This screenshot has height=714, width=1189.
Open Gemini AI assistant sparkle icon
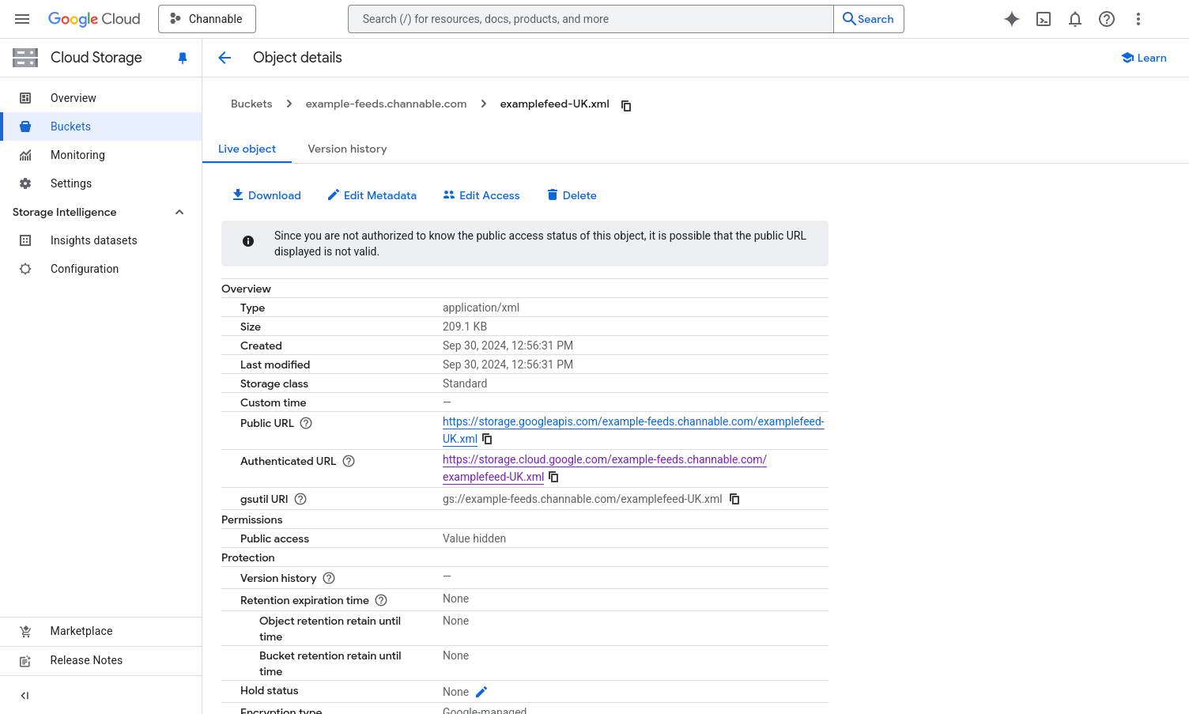(1011, 19)
